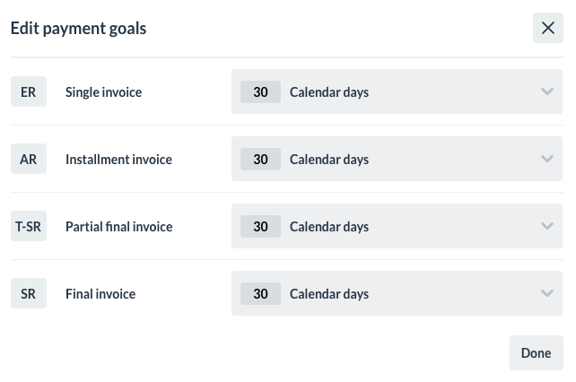Click Calendar days text for Final invoice
The image size is (576, 382).
[x=329, y=294]
